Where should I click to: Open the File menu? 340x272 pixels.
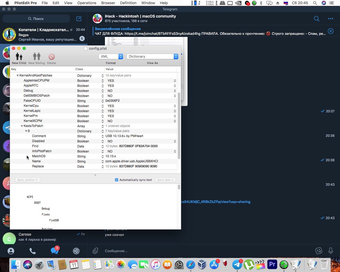45,3
